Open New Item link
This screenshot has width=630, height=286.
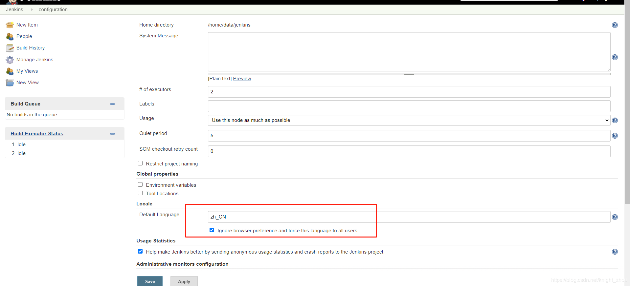tap(27, 25)
